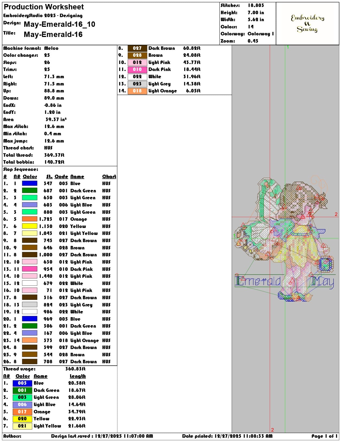Click the Orange swatch in stop 6
The image size is (341, 442).
click(29, 219)
